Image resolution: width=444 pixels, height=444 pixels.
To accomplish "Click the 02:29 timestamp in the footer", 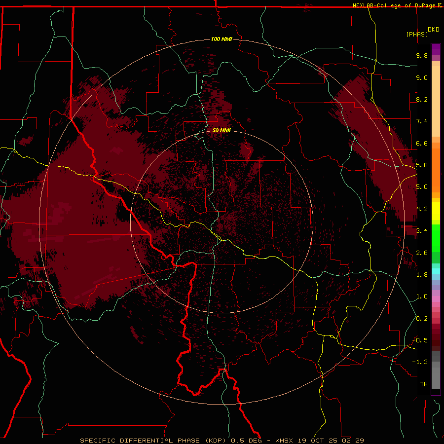I will (353, 441).
